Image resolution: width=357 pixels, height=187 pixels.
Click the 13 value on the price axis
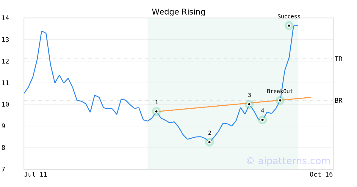click(5, 40)
